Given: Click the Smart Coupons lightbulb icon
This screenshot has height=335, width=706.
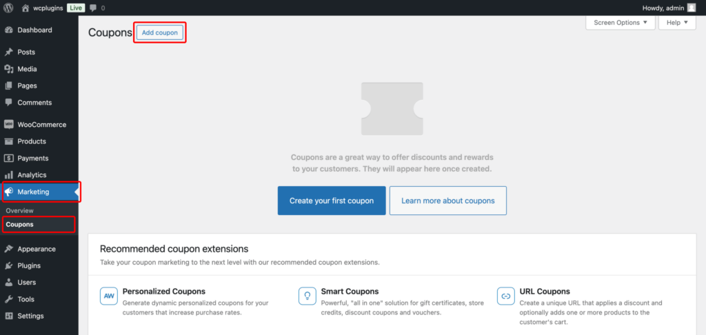Looking at the screenshot, I should [307, 296].
